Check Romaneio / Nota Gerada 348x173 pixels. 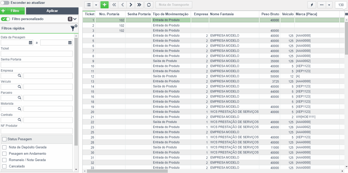(x=4, y=160)
